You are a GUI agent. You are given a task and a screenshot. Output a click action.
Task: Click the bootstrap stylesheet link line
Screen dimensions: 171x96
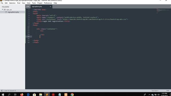[82, 19]
